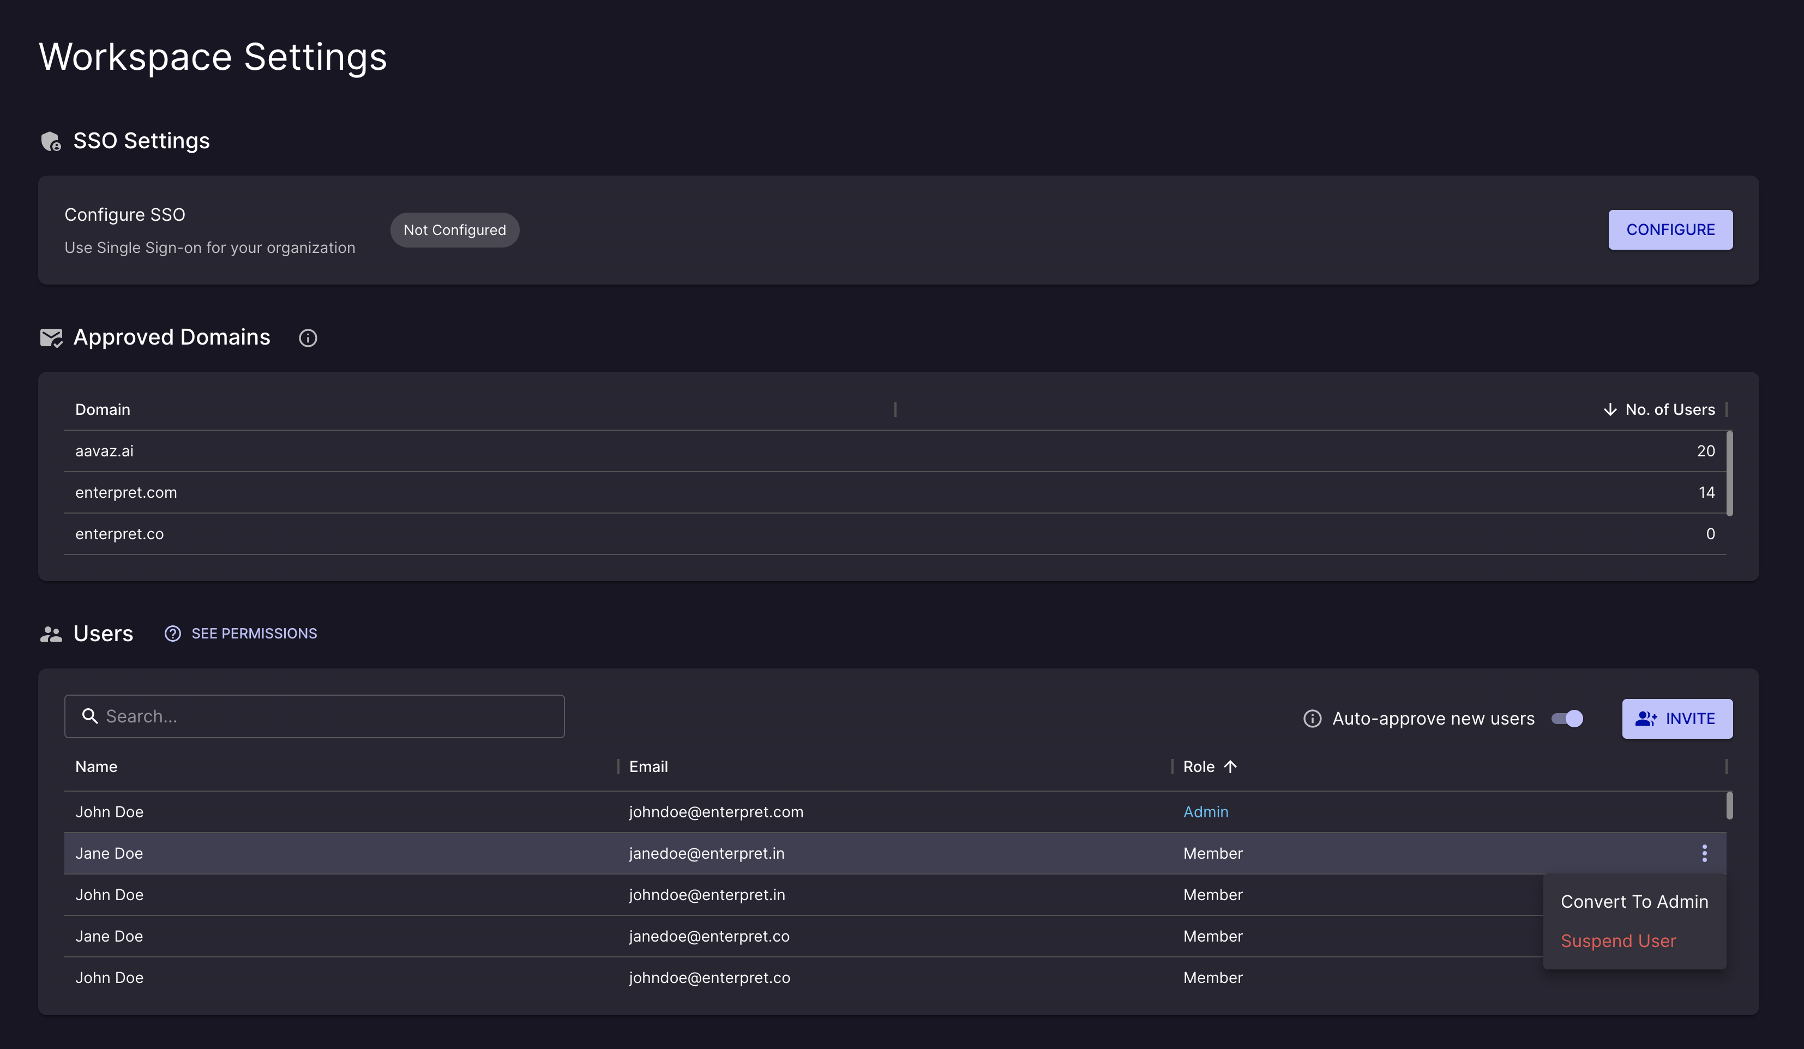Click the Auto-approve new users info icon
This screenshot has height=1049, width=1804.
pyautogui.click(x=1312, y=719)
